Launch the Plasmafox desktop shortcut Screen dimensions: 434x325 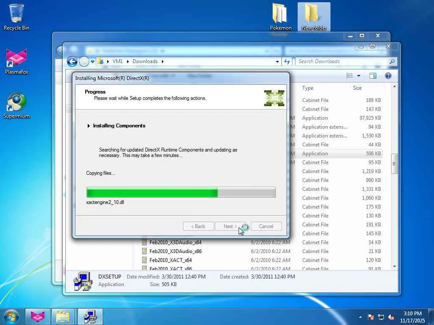[17, 61]
